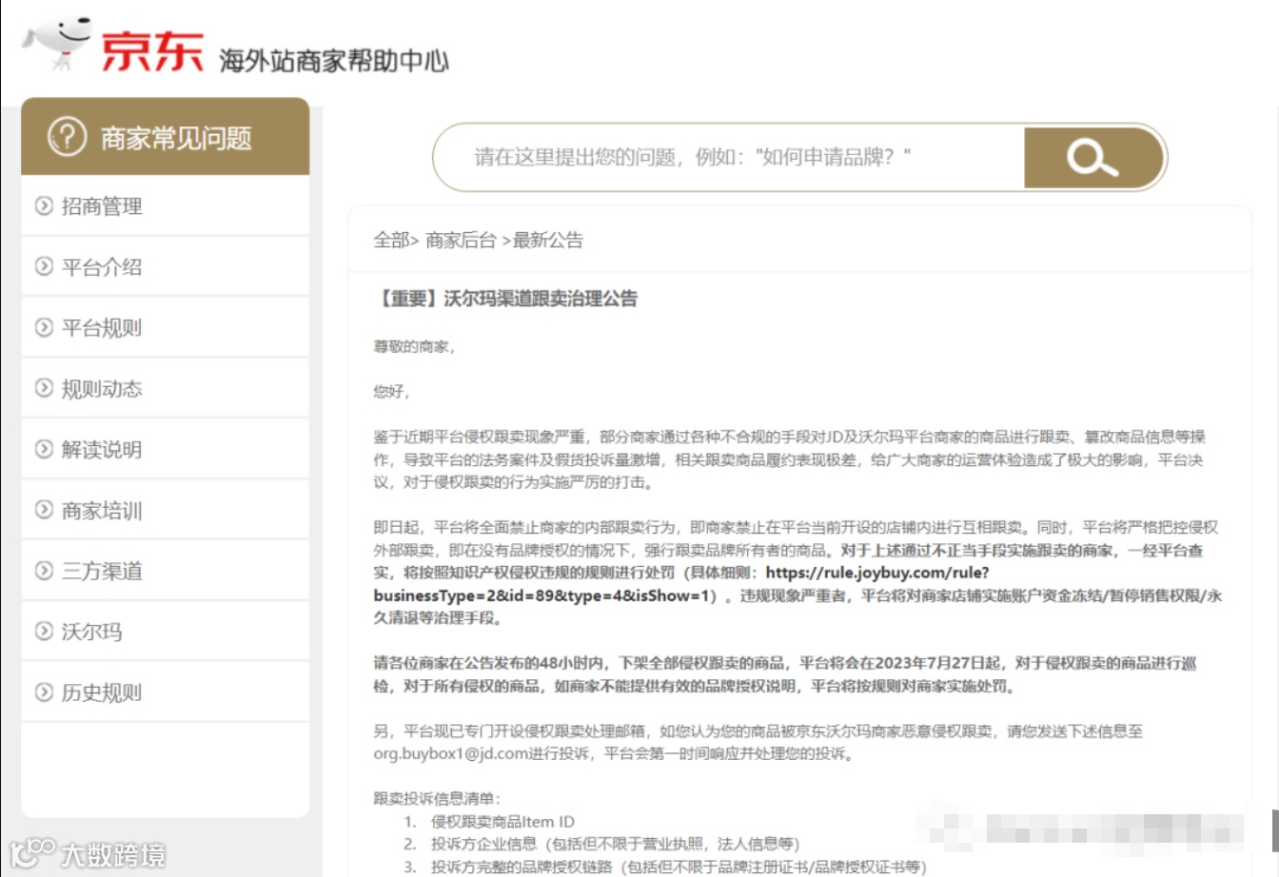Click the paragraph starting 另，平台现已专门开设
Viewport: 1279px width, 877px height.
[758, 742]
